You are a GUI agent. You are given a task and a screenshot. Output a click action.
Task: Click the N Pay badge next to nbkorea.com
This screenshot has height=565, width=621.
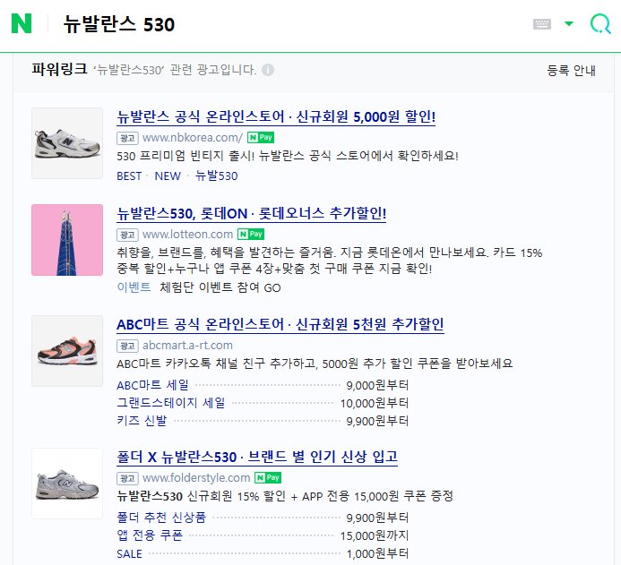pyautogui.click(x=261, y=137)
